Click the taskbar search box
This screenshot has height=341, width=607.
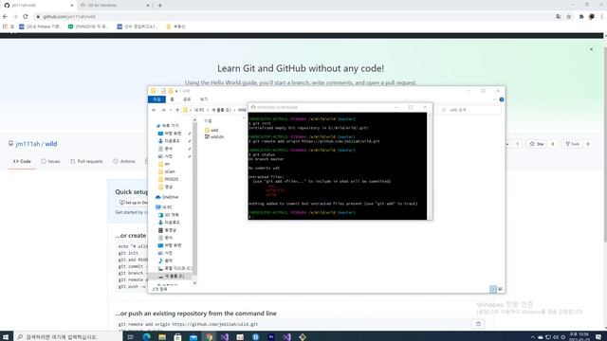pos(67,337)
